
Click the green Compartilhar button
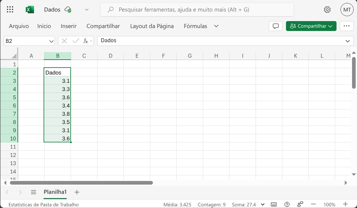[x=311, y=26]
